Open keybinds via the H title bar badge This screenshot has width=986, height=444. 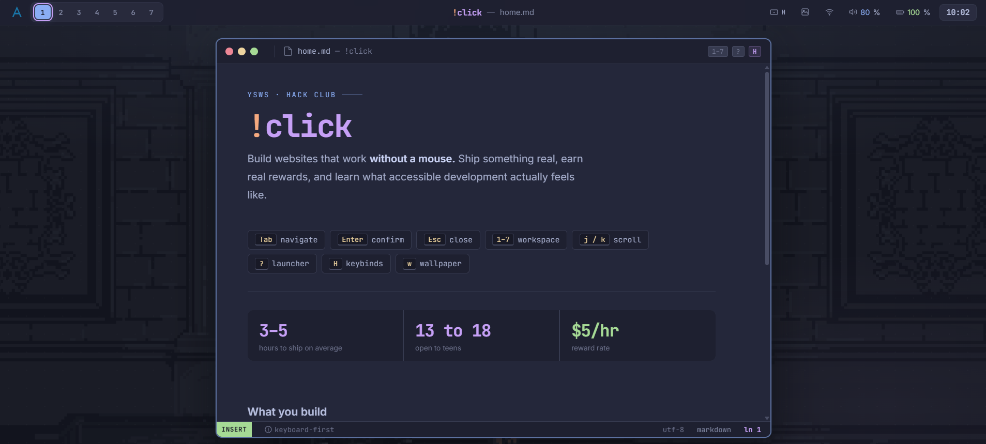[x=755, y=52]
